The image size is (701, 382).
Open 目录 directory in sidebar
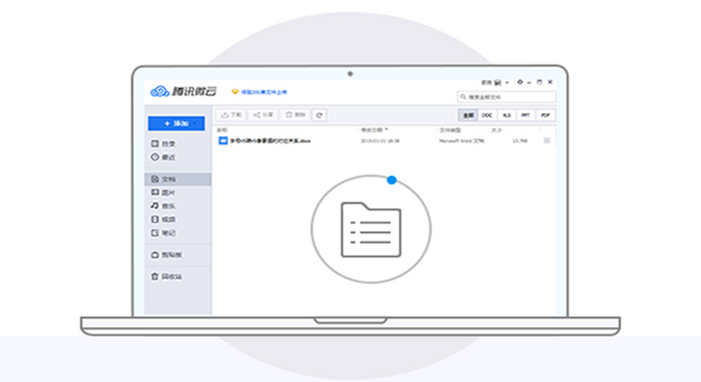pyautogui.click(x=164, y=143)
